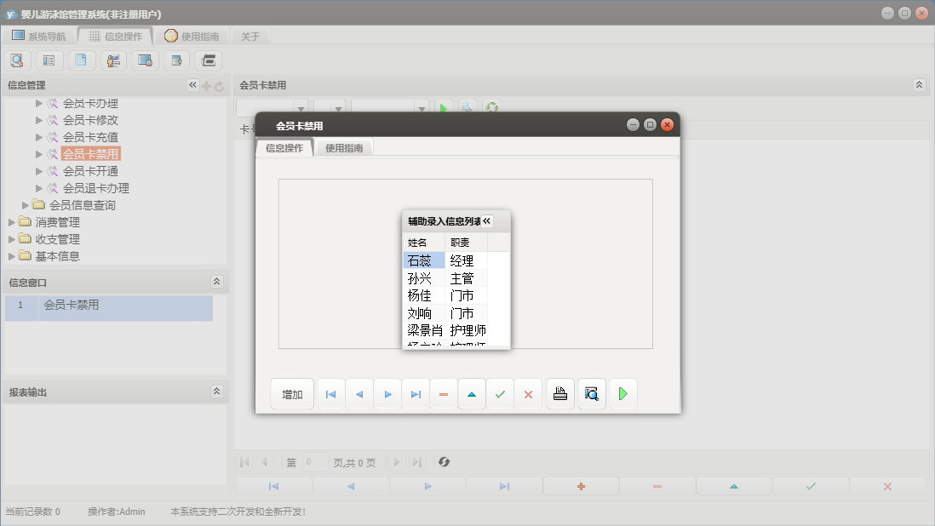The image size is (935, 526).
Task: Go to last record in dialog toolbar
Action: tap(416, 394)
